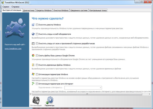
Task: Switch to the Диагностика tab
Action: tap(29, 10)
